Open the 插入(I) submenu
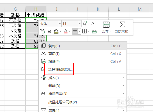 (x=82, y=78)
